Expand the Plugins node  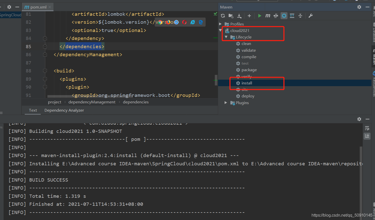coord(226,103)
